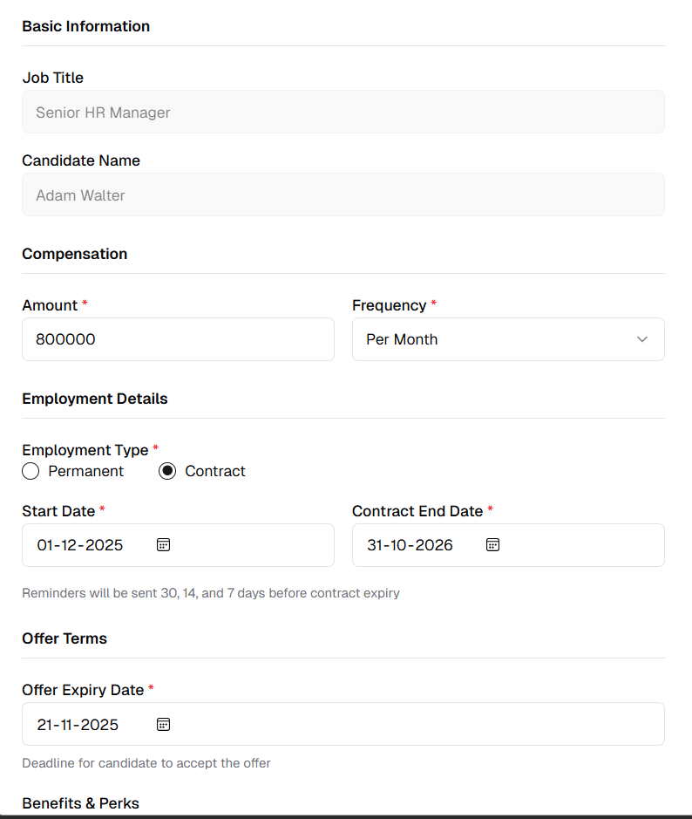692x819 pixels.
Task: Select year 2026 in Contract End Date
Action: [434, 546]
